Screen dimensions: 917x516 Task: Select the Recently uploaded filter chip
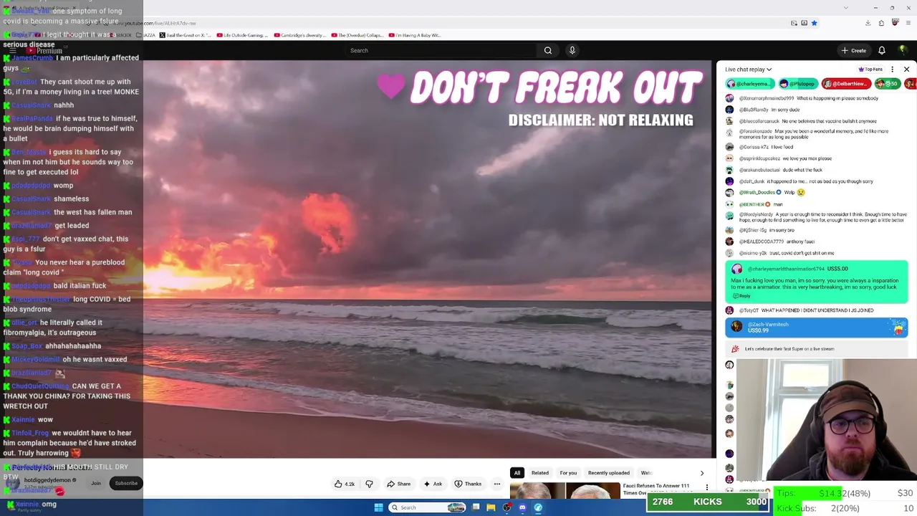(x=609, y=473)
